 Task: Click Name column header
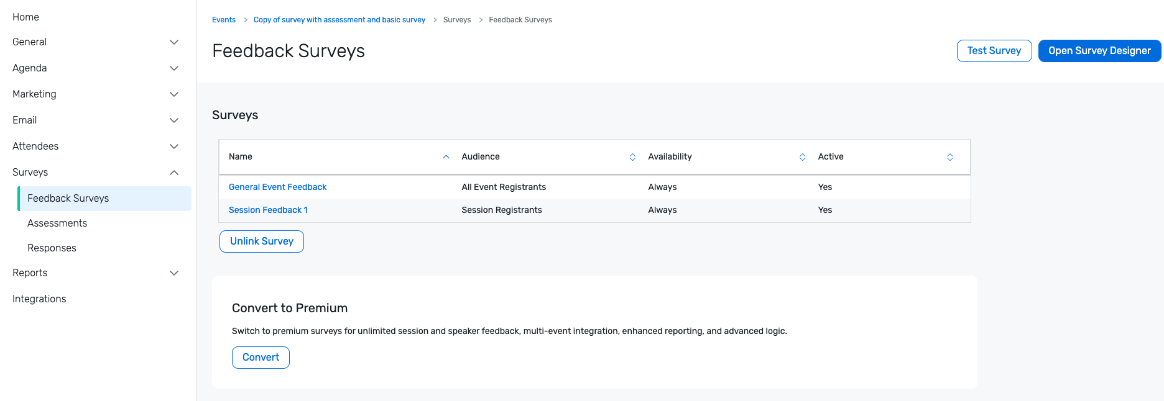point(241,156)
